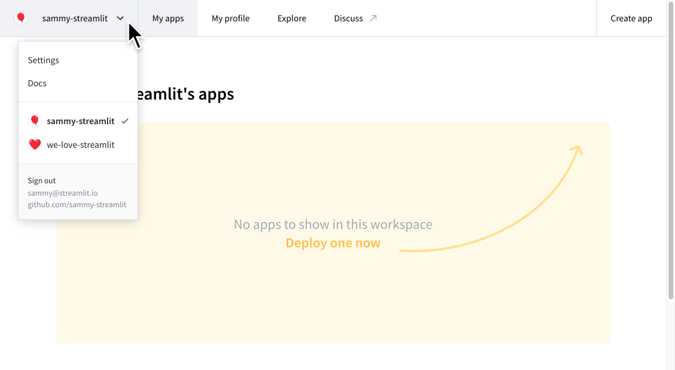Click the checkmark beside sammy-streamlit
Viewport: 675px width, 370px height.
tap(125, 121)
